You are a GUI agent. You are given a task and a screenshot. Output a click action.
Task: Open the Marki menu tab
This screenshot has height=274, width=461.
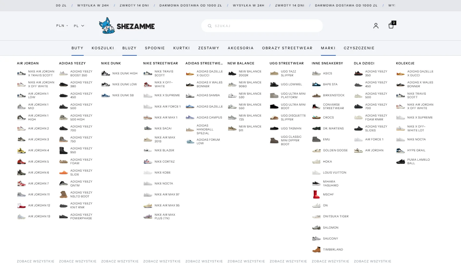pyautogui.click(x=328, y=48)
